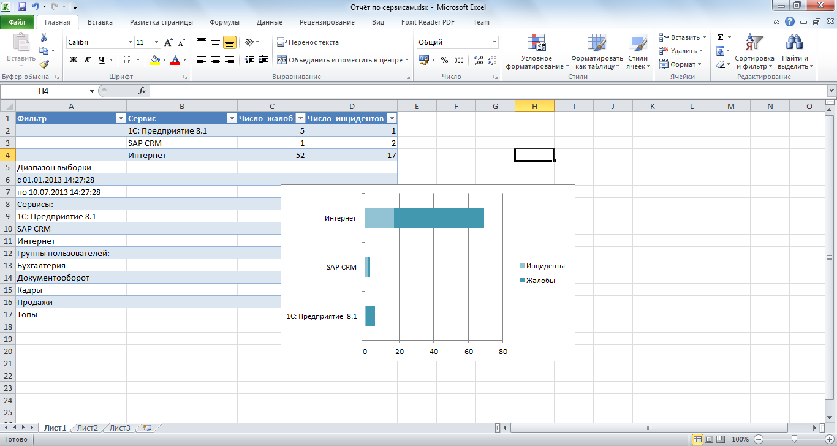Image resolution: width=837 pixels, height=446 pixels.
Task: Click the Format Painter brush icon
Action: (44, 64)
